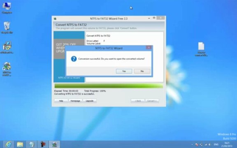Image resolution: width=237 pixels, height=148 pixels.
Task: Click the third taskbar application icon
Action: [31, 144]
